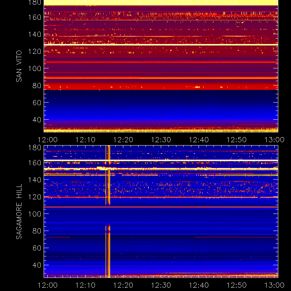Click 12:50 label under San Vito plot
The image size is (291, 291).
click(x=237, y=140)
